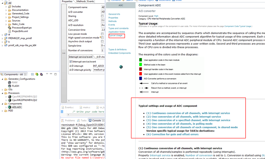Click the Problems view icon
Image resolution: width=265 pixels, height=159 pixels.
click(63, 121)
